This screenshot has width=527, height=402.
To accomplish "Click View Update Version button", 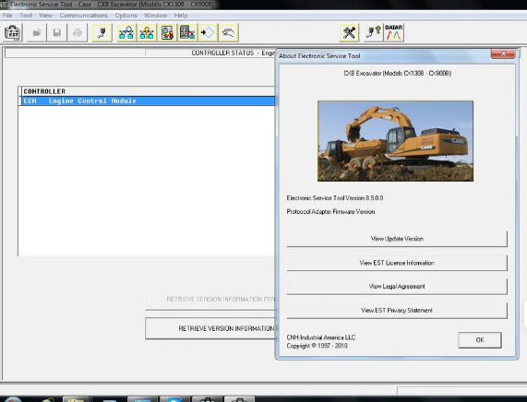I will pos(397,239).
